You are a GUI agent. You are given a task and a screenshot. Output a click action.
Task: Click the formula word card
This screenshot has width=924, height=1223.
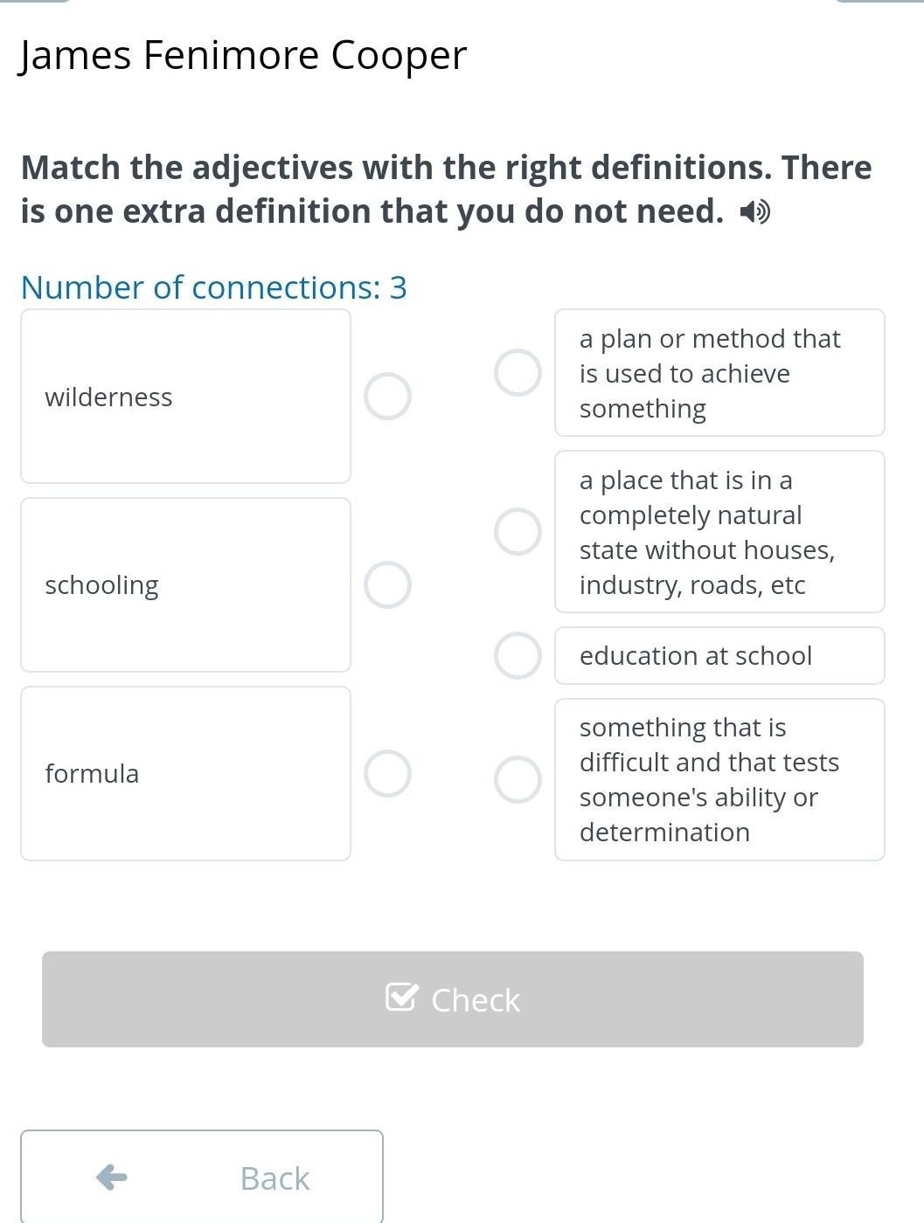[185, 773]
